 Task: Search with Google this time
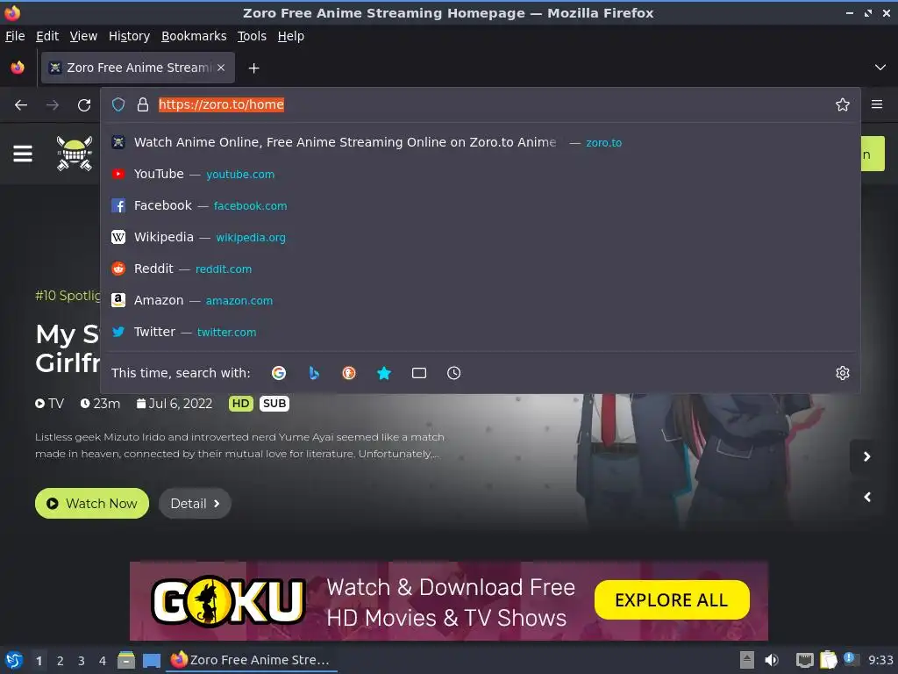(279, 373)
